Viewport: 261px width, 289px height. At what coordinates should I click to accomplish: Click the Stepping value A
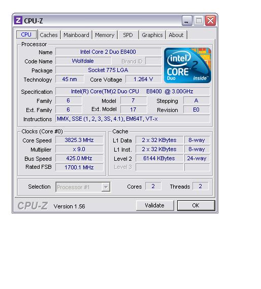point(197,100)
